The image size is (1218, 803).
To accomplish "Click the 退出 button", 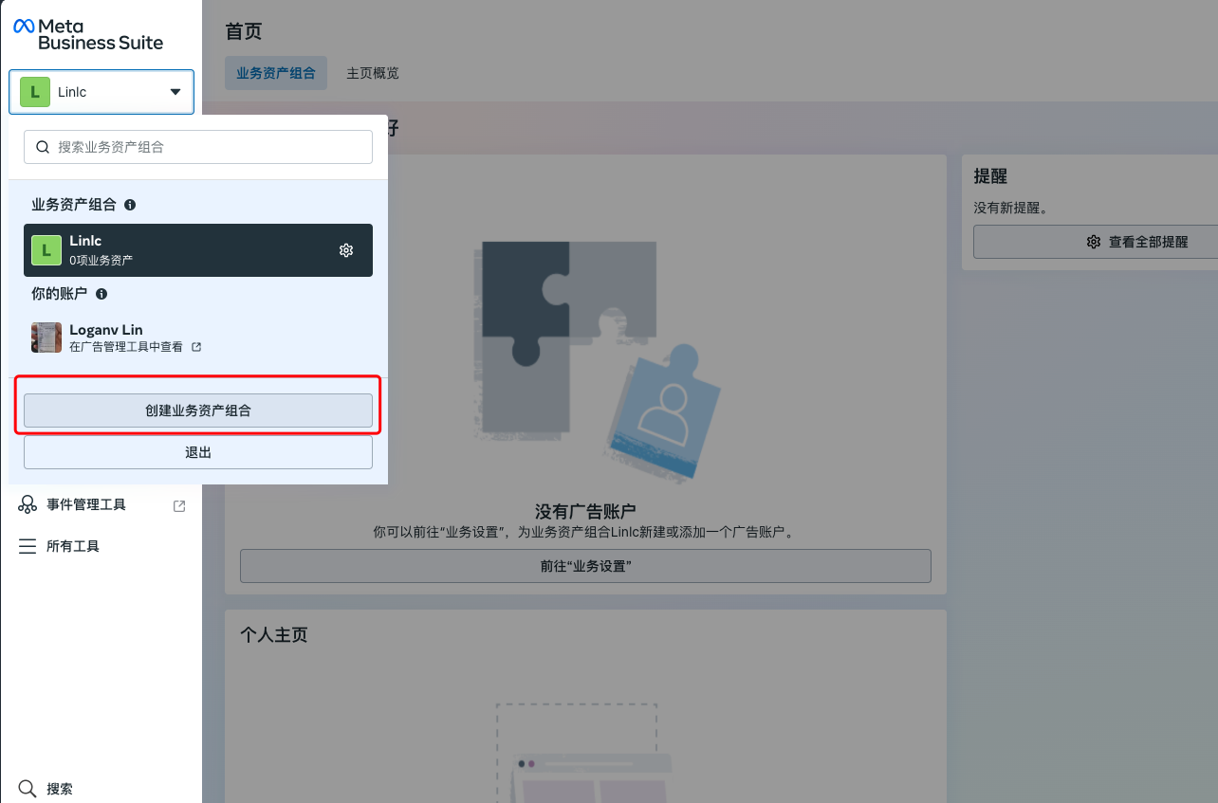I will [x=198, y=452].
